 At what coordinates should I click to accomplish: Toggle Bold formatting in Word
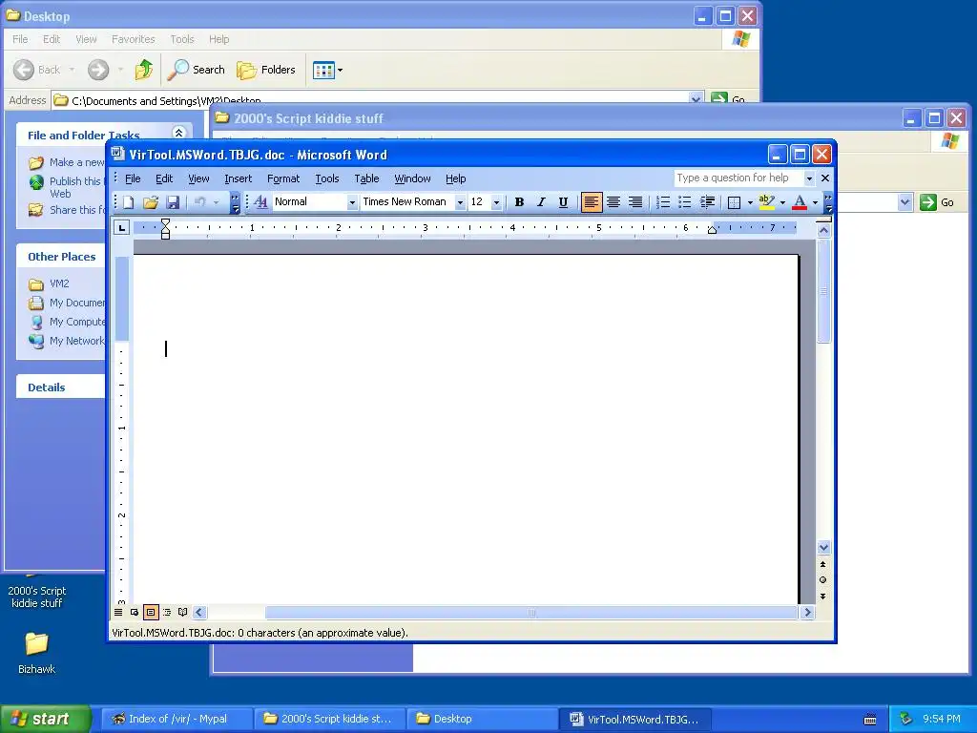tap(519, 202)
